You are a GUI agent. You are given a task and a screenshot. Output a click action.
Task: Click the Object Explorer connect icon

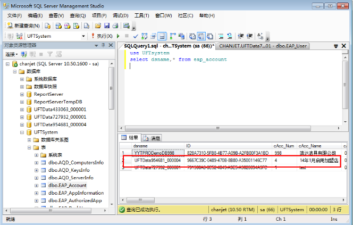pyautogui.click(x=24, y=54)
